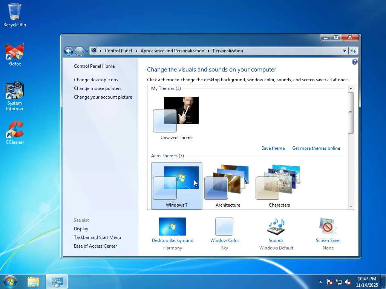Click Save theme link

pyautogui.click(x=273, y=148)
